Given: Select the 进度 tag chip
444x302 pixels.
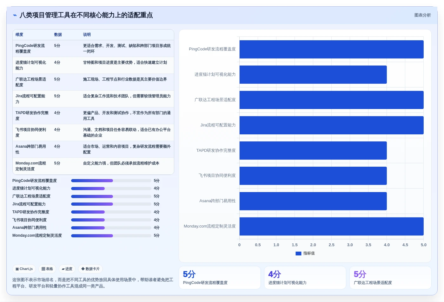Looking at the screenshot, I should click(67, 269).
